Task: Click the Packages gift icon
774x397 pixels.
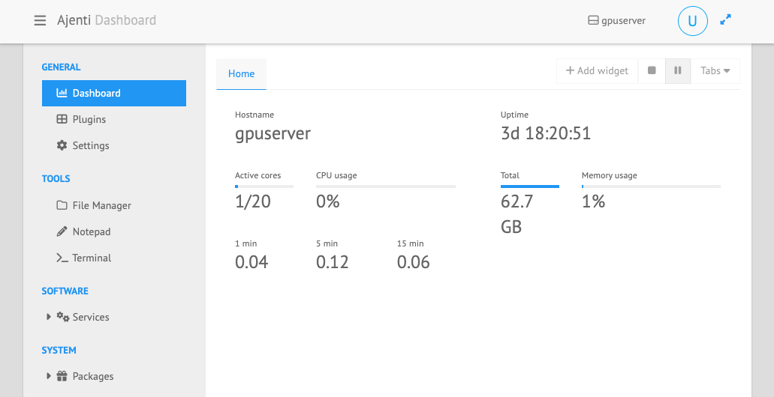Action: point(62,376)
